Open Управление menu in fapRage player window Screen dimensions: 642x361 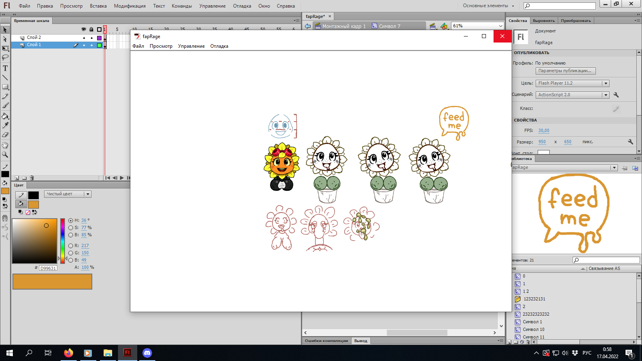pos(191,46)
